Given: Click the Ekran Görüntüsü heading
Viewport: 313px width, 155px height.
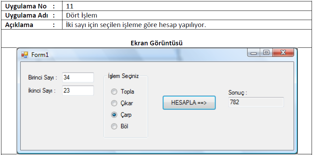Looking at the screenshot, I should click(157, 43).
